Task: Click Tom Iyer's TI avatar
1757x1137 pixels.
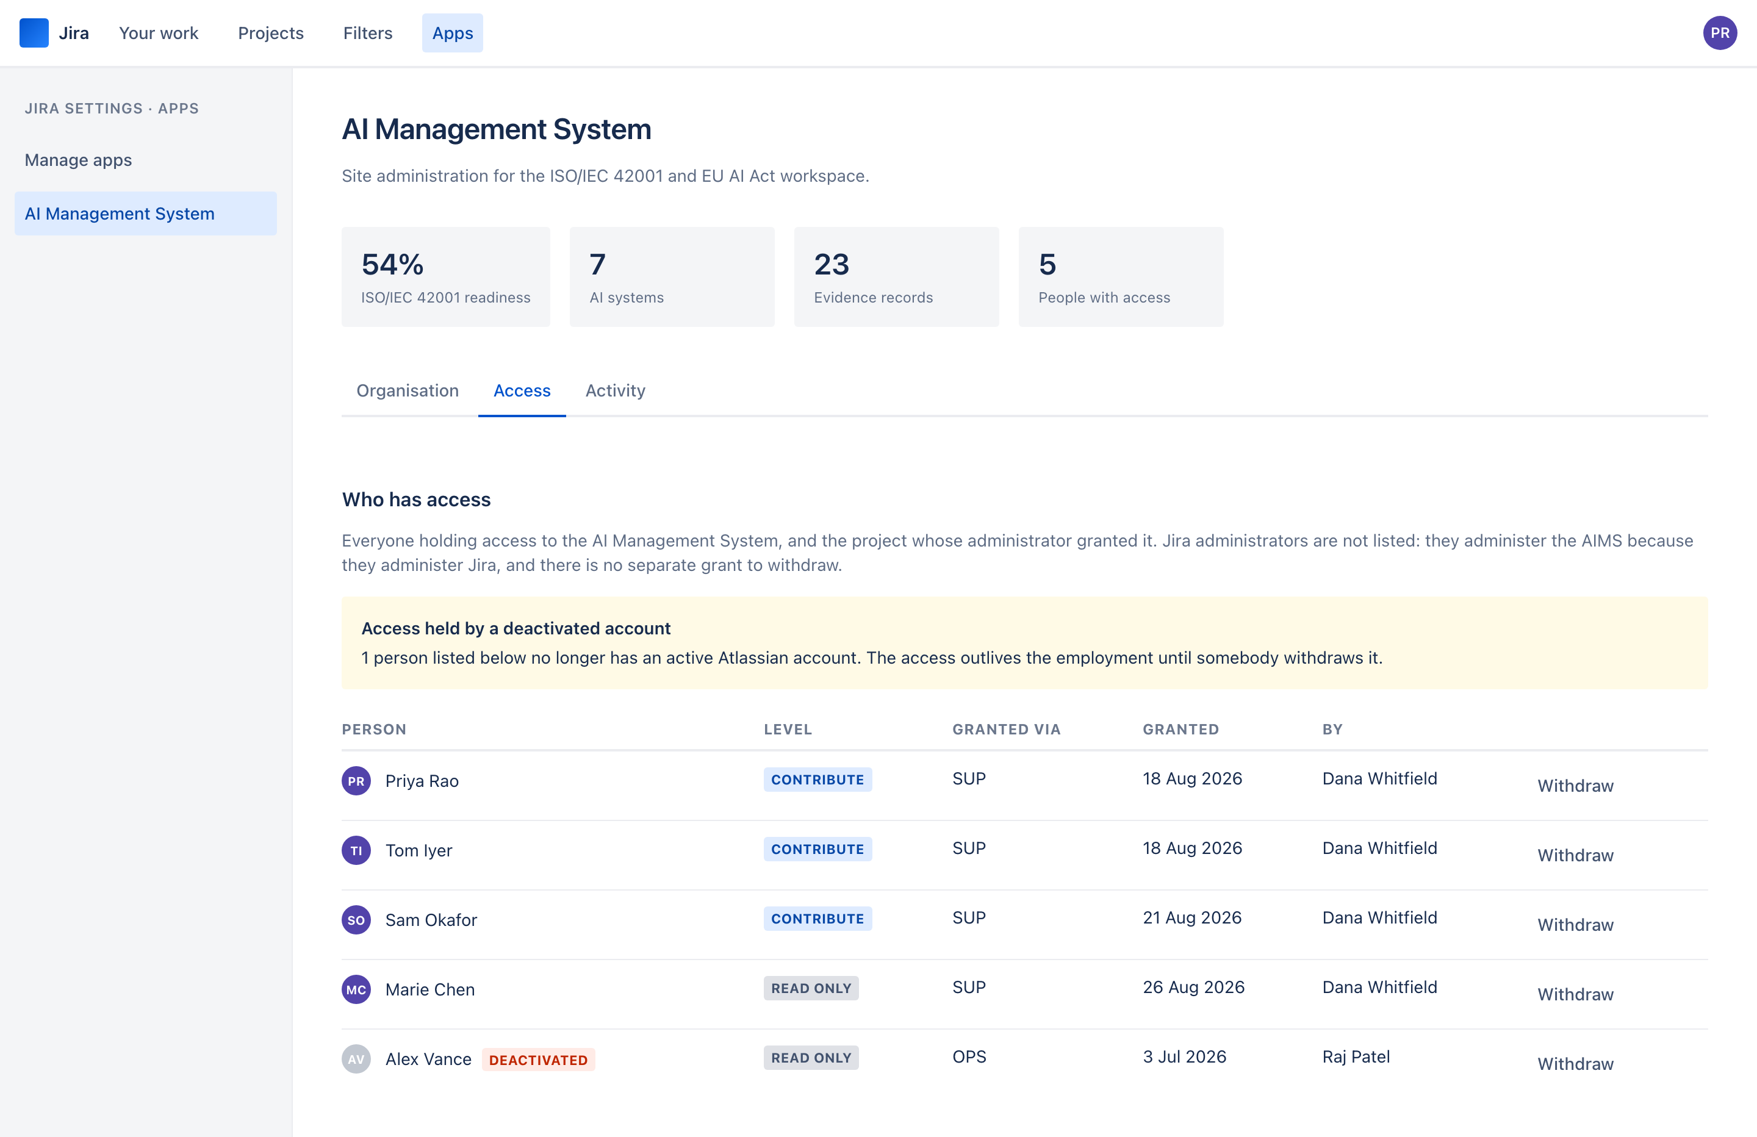Action: [x=356, y=850]
